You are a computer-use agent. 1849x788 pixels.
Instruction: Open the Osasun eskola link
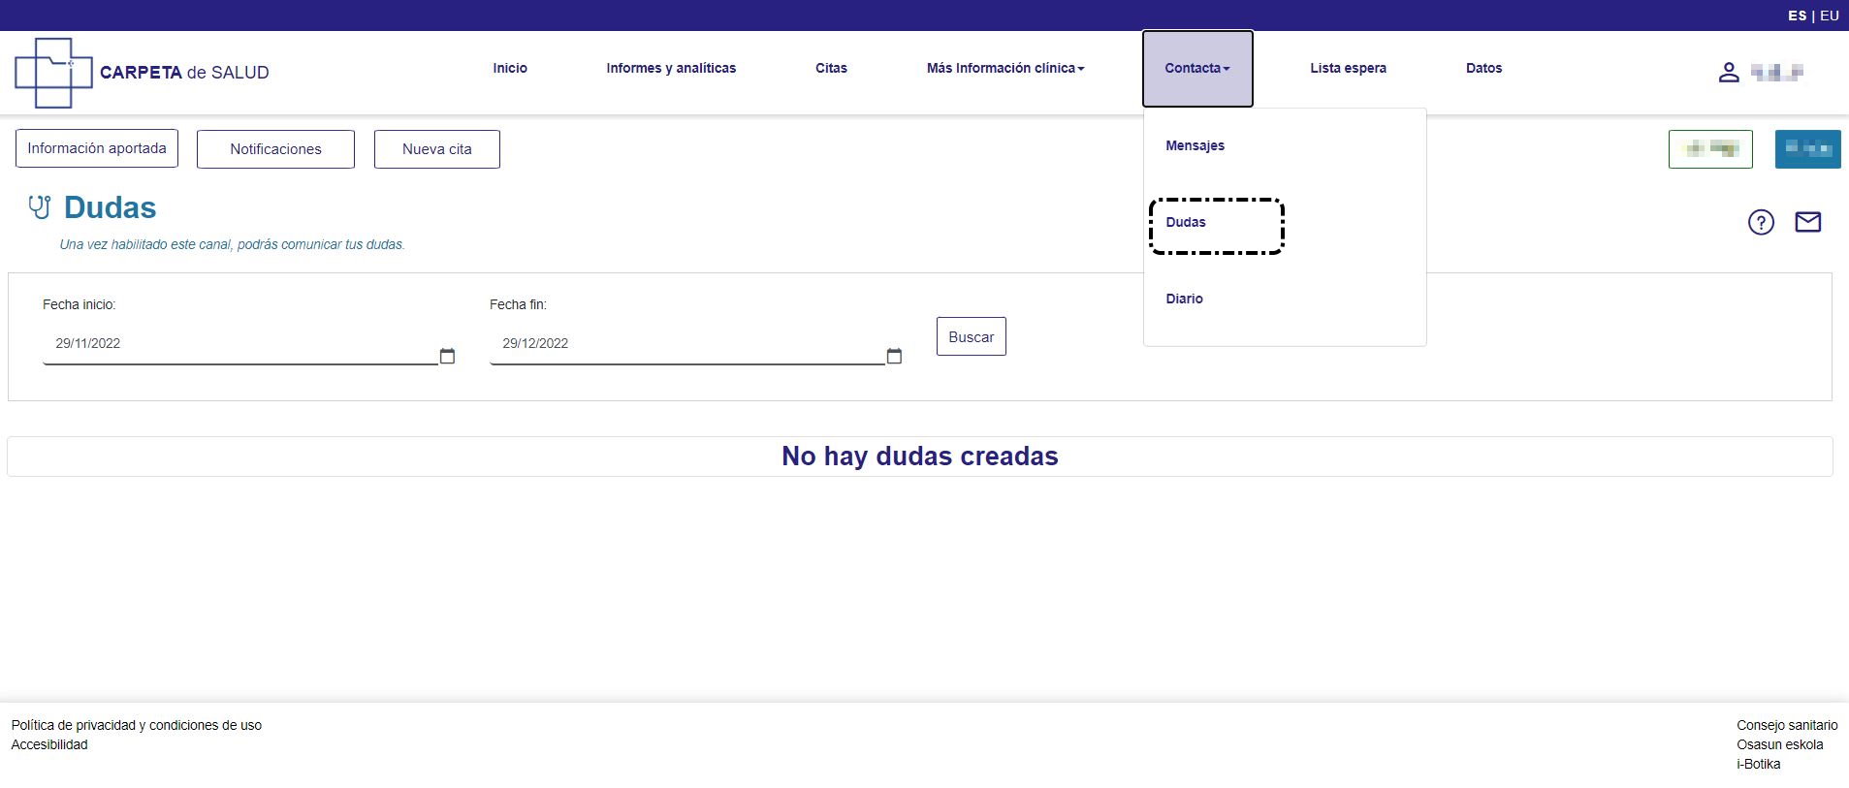tap(1780, 744)
